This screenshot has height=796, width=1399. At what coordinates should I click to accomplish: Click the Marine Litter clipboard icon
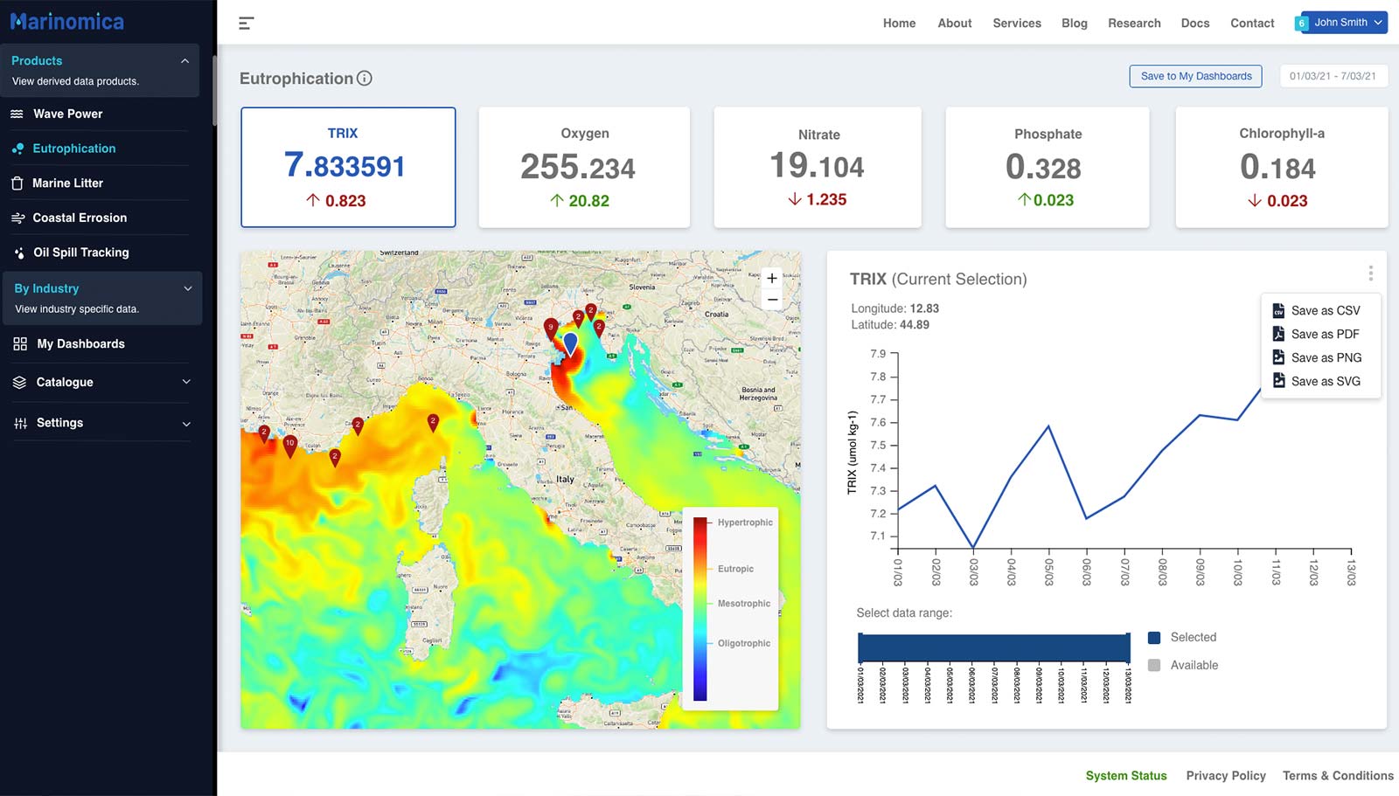17,183
